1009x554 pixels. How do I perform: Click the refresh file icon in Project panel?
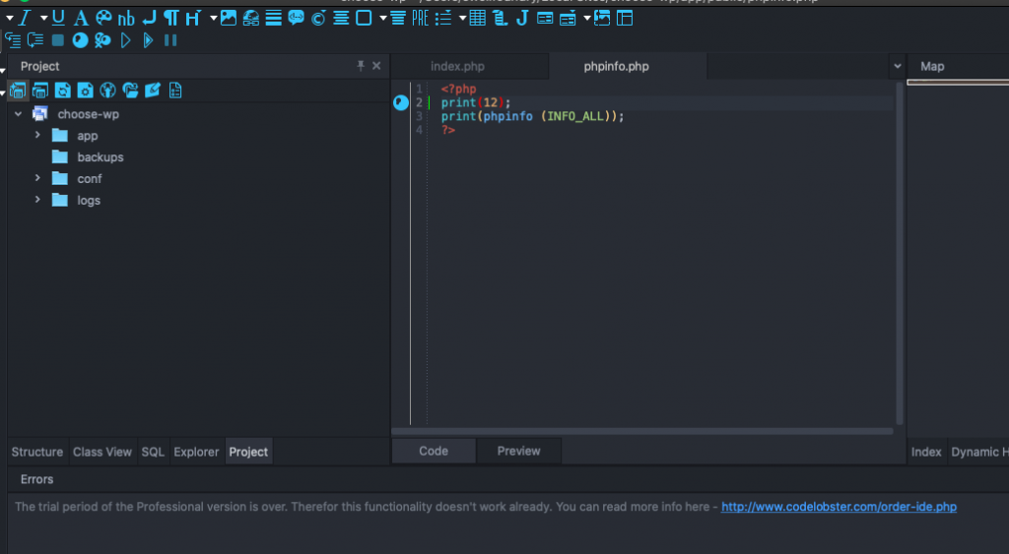(x=63, y=91)
